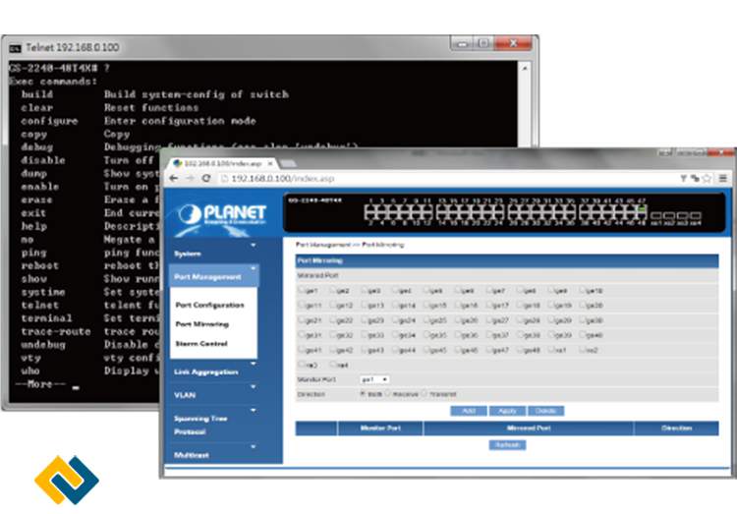Open the Monitor Port dropdown
The image size is (737, 514).
click(x=373, y=378)
